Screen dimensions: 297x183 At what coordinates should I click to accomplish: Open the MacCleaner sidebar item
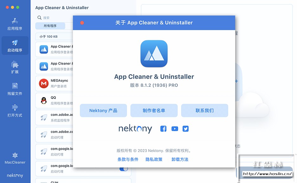[15, 158]
